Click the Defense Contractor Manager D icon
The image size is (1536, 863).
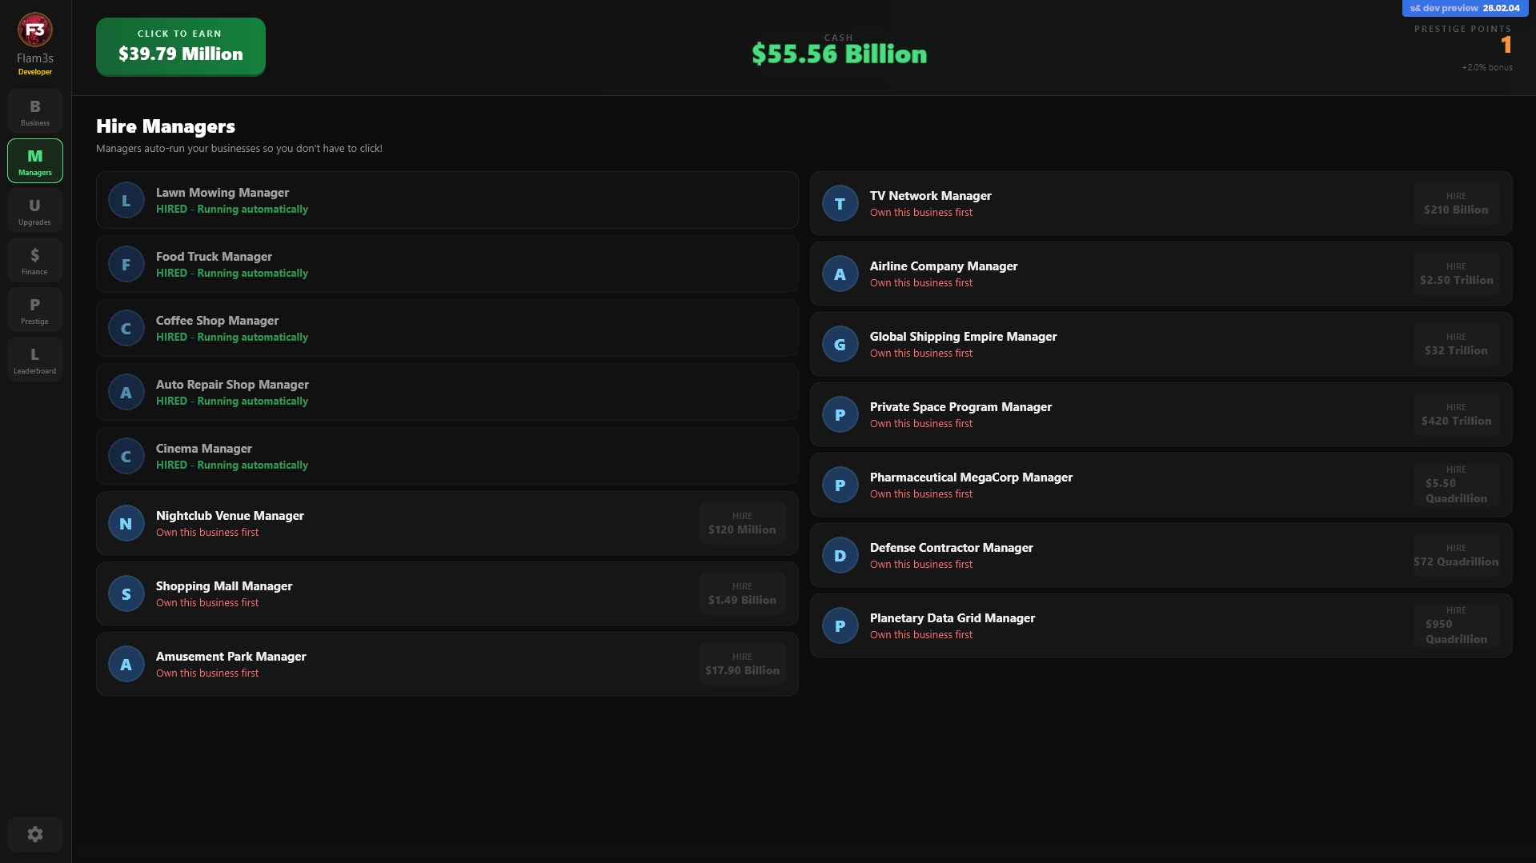pyautogui.click(x=840, y=556)
